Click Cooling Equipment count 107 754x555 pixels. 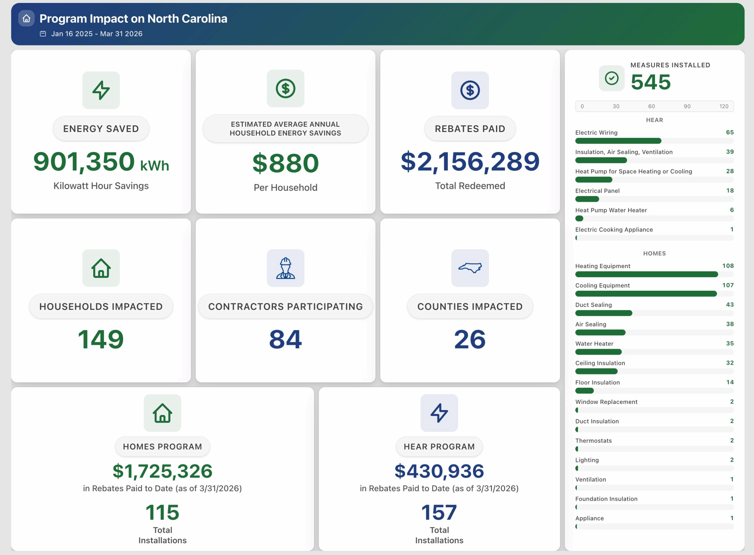pos(728,285)
